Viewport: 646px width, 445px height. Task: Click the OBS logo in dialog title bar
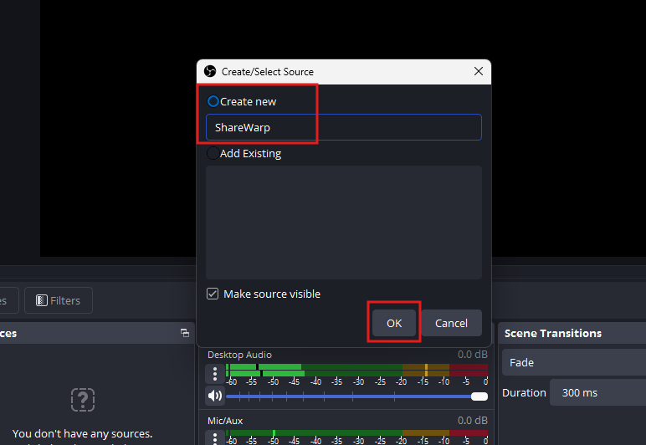click(210, 72)
